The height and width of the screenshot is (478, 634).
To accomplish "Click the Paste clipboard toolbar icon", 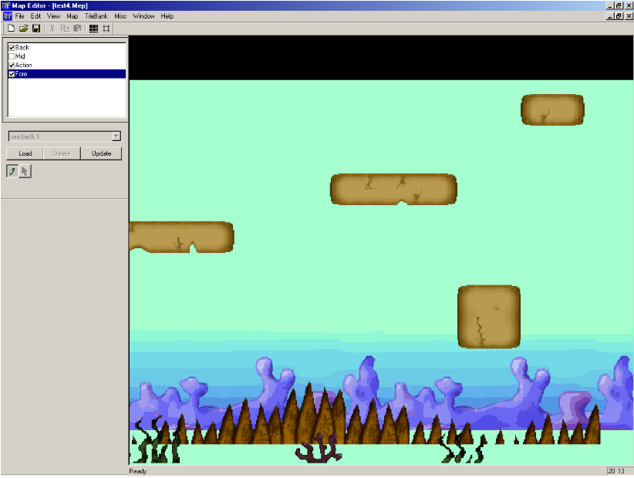I will point(78,29).
